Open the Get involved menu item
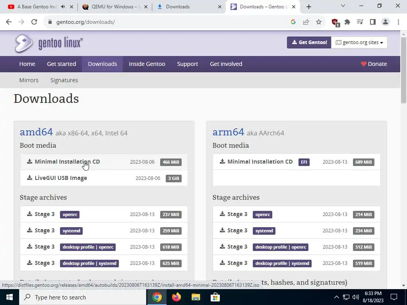The height and width of the screenshot is (305, 407). pyautogui.click(x=226, y=64)
